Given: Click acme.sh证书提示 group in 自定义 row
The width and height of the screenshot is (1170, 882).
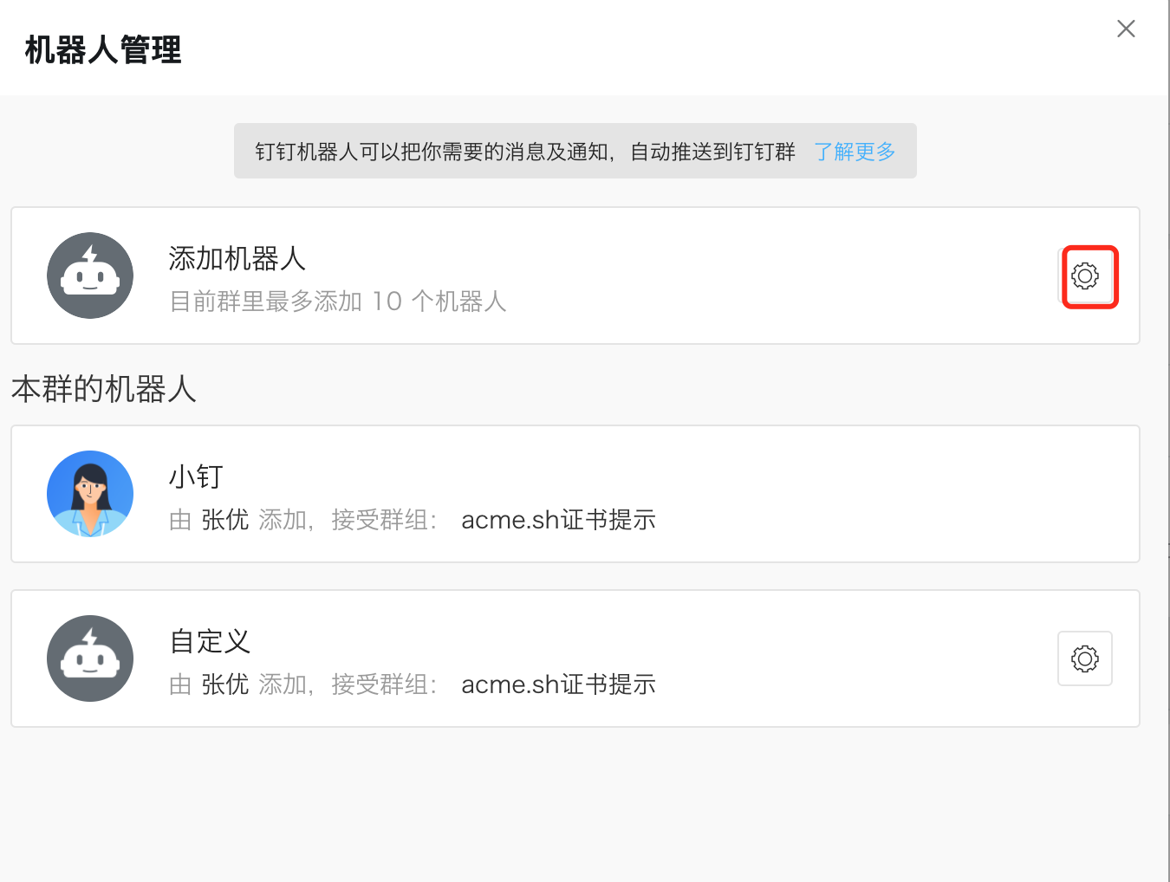Looking at the screenshot, I should click(x=558, y=684).
